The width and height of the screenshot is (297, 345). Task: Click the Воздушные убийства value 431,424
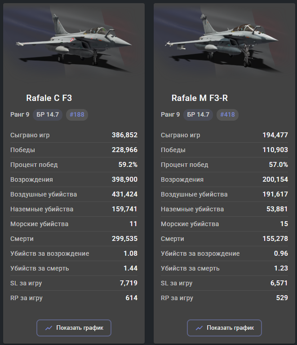coord(124,194)
